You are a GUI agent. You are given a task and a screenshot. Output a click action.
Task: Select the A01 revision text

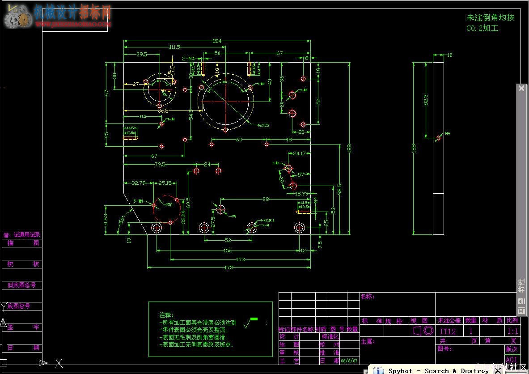coord(511,360)
